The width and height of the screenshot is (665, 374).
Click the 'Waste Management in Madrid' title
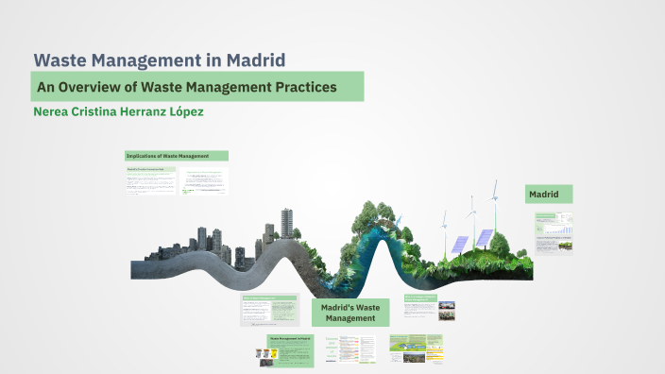click(160, 60)
